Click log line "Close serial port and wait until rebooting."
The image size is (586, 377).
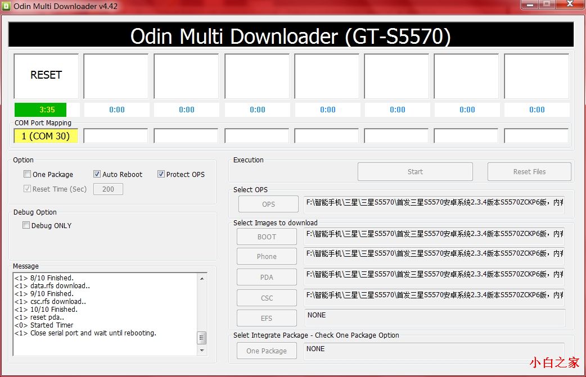(x=93, y=333)
